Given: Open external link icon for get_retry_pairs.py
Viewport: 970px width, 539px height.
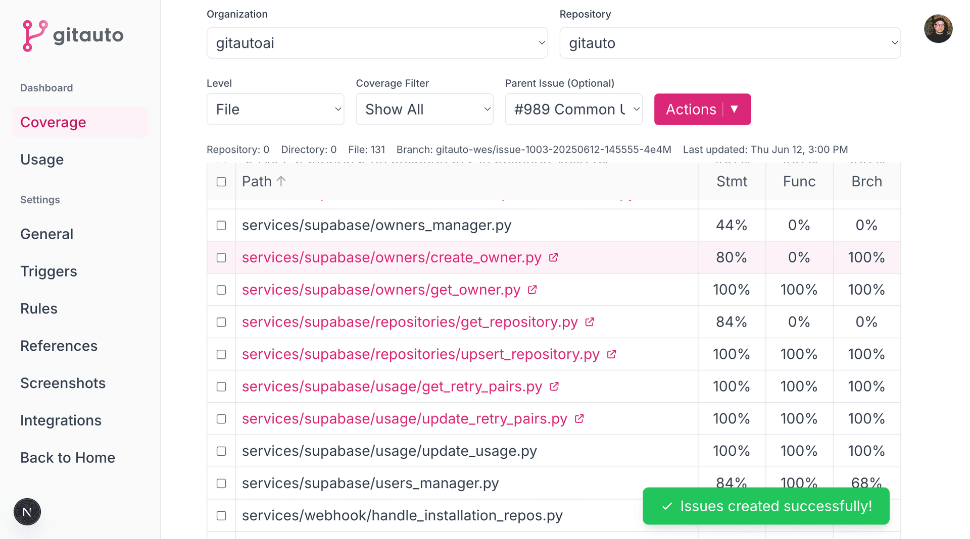Looking at the screenshot, I should click(554, 387).
